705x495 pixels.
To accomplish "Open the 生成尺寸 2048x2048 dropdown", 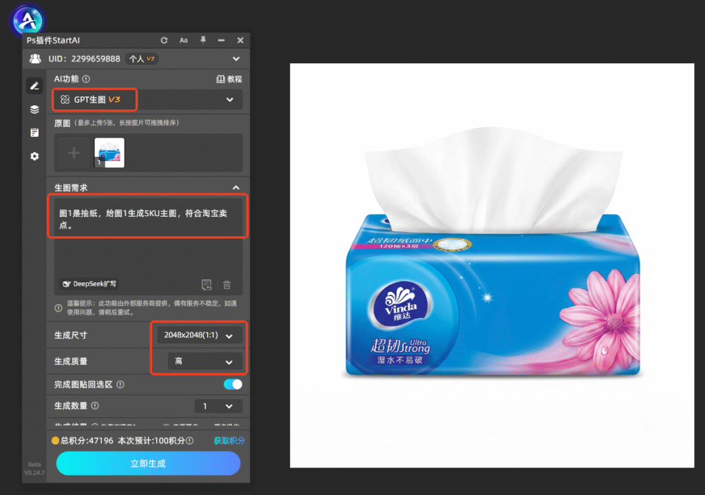I will [x=200, y=335].
